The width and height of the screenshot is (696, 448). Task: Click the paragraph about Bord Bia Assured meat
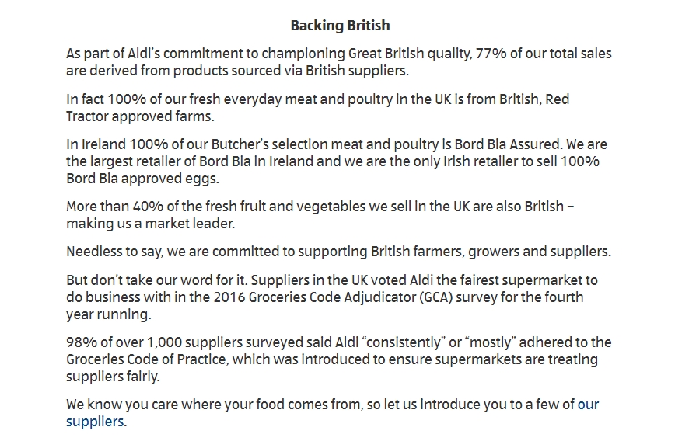coord(337,161)
